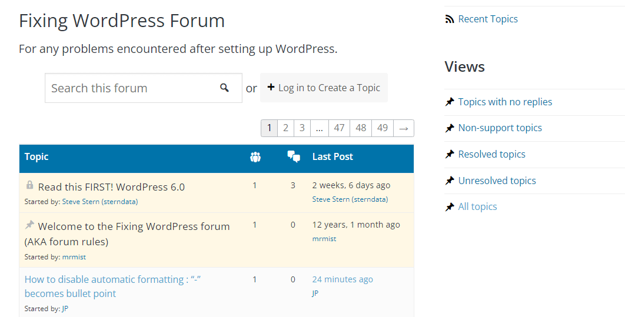Open JP profile in Last Post column
This screenshot has height=317, width=625.
pyautogui.click(x=315, y=293)
